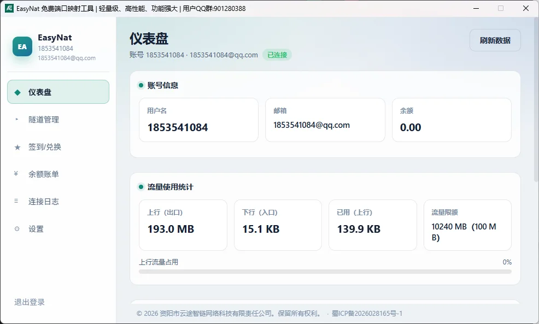Click the 用户名 card showing 1853541084
539x324 pixels.
[198, 120]
